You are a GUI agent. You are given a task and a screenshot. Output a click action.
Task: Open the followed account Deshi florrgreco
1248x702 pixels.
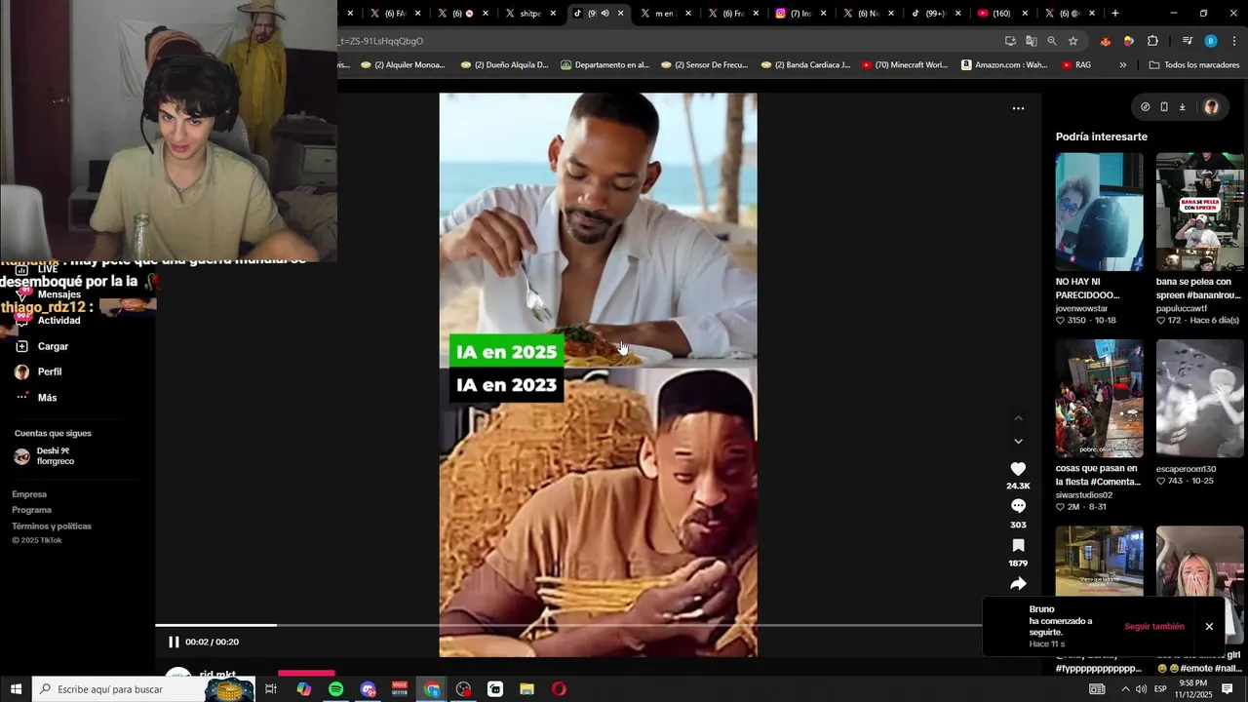(x=44, y=456)
